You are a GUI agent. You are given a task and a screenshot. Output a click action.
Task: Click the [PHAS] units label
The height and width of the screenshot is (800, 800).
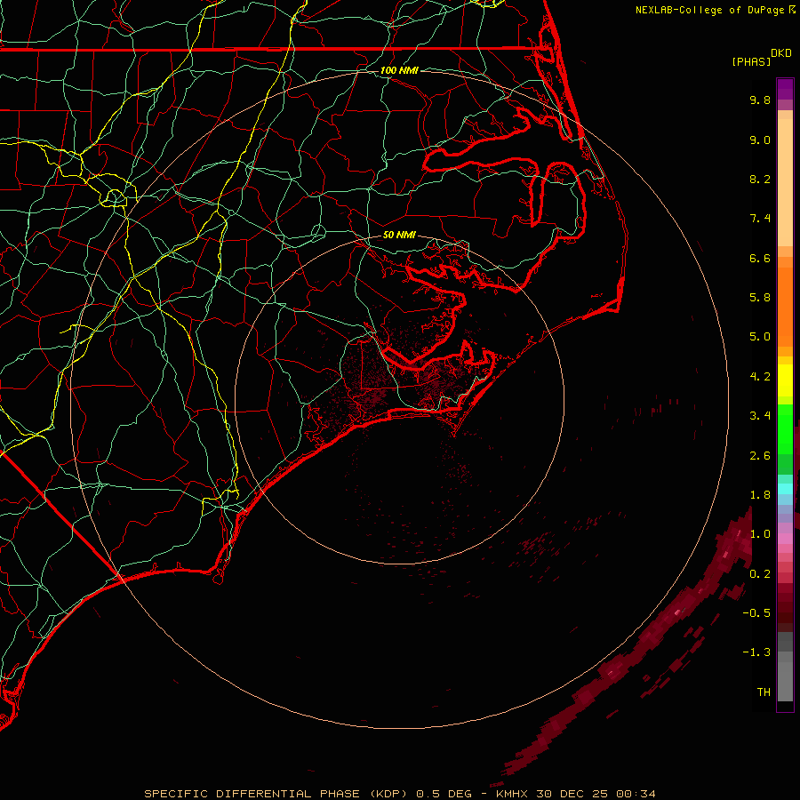point(751,61)
